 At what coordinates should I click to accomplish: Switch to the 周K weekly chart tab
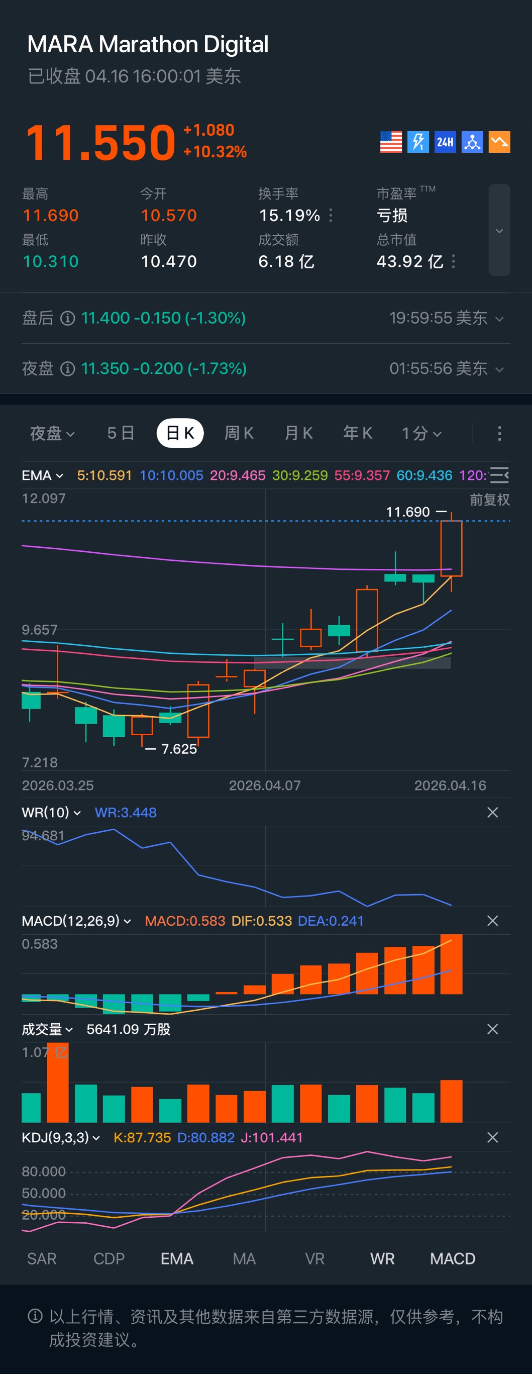coord(239,433)
